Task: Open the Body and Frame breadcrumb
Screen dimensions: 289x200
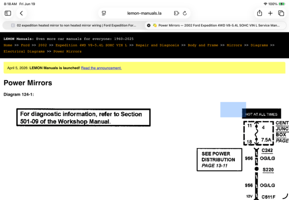Action: point(203,45)
